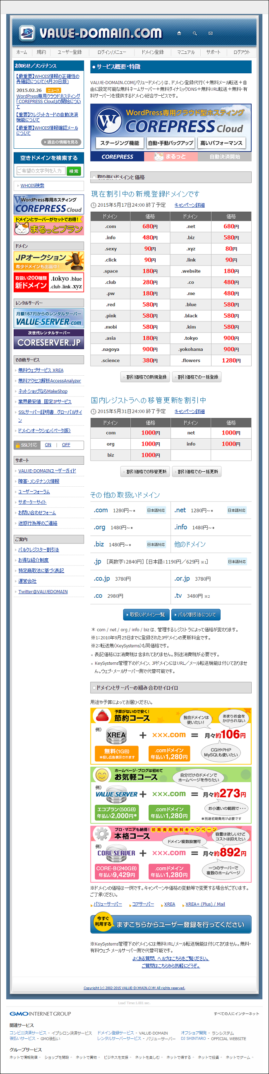This screenshot has height=1074, width=269.
Task: Open ログイン/メニュー in nav bar
Action: tap(112, 52)
